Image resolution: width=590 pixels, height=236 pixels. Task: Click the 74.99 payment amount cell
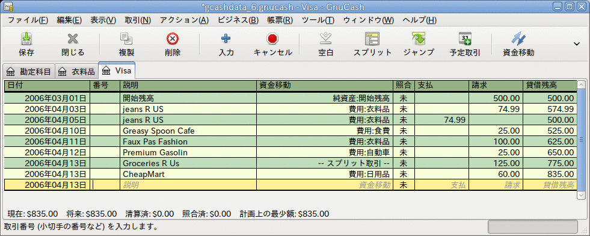point(441,120)
